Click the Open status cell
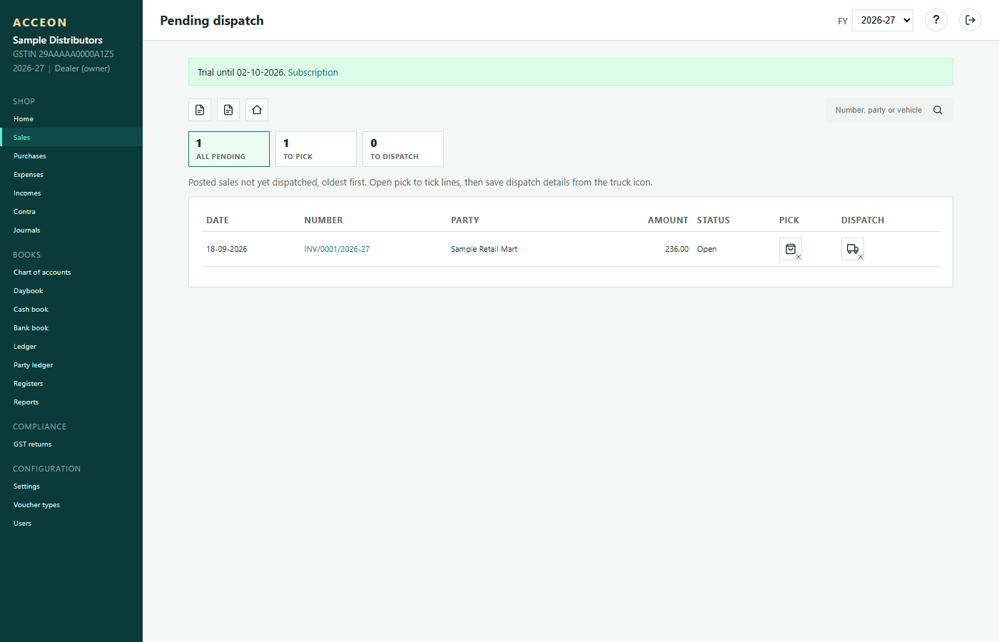The height and width of the screenshot is (642, 999). 706,249
